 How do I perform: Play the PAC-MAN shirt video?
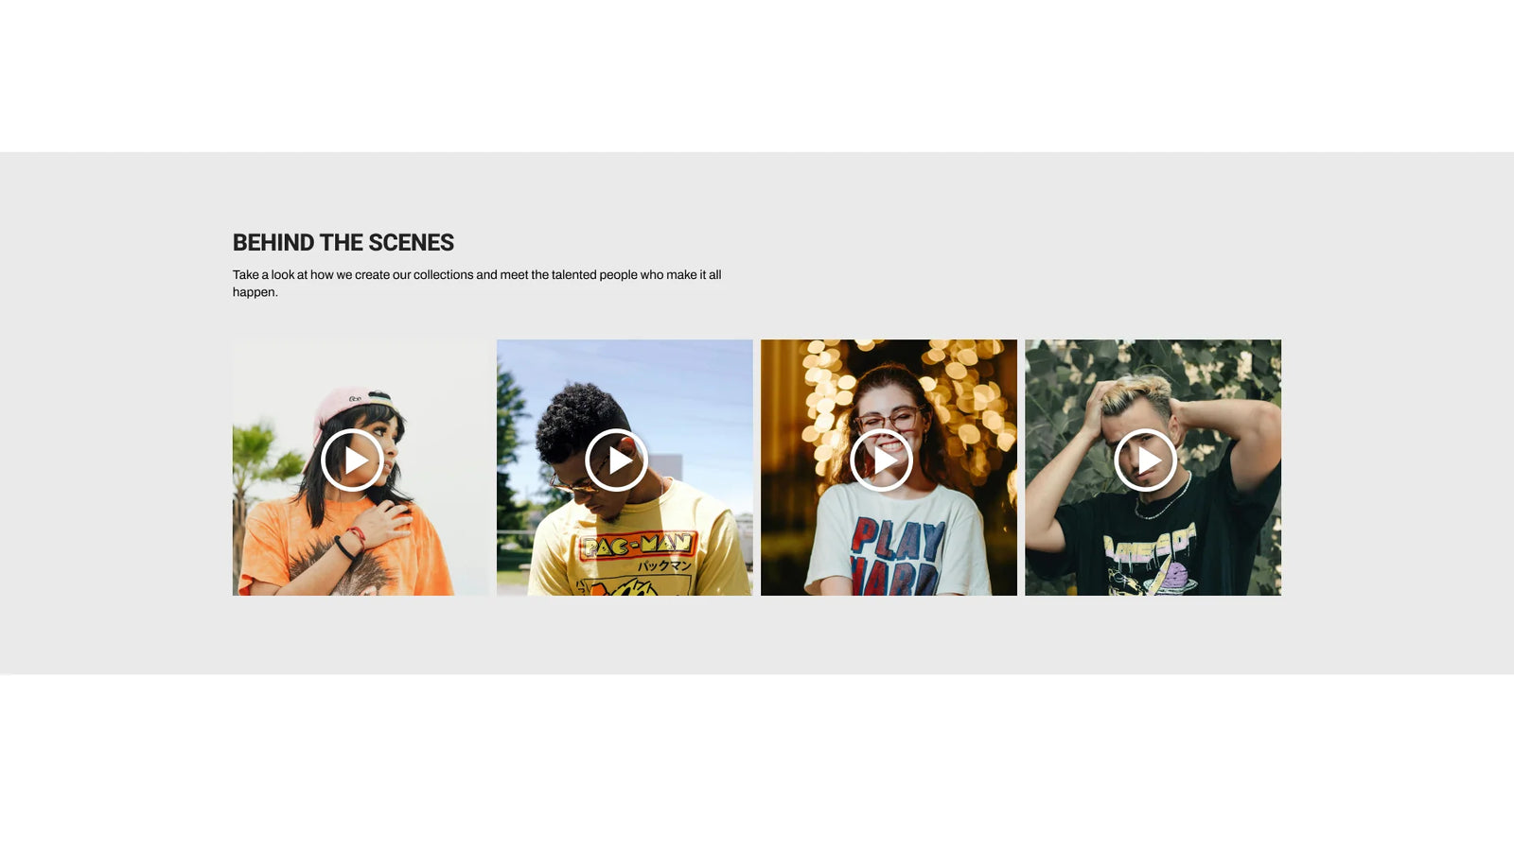[616, 460]
